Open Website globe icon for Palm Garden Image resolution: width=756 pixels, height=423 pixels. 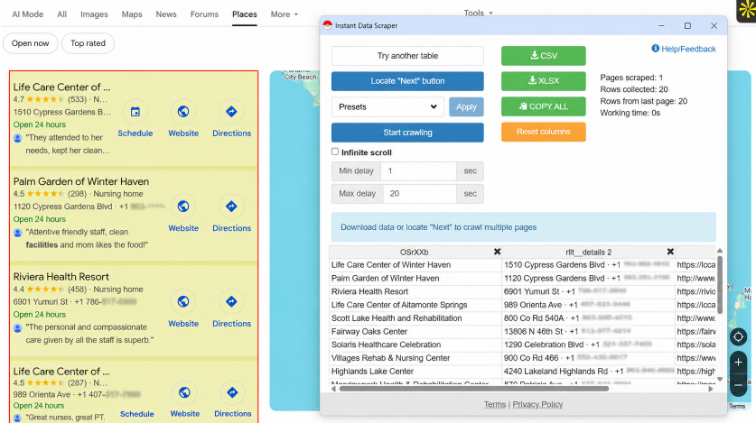[183, 207]
